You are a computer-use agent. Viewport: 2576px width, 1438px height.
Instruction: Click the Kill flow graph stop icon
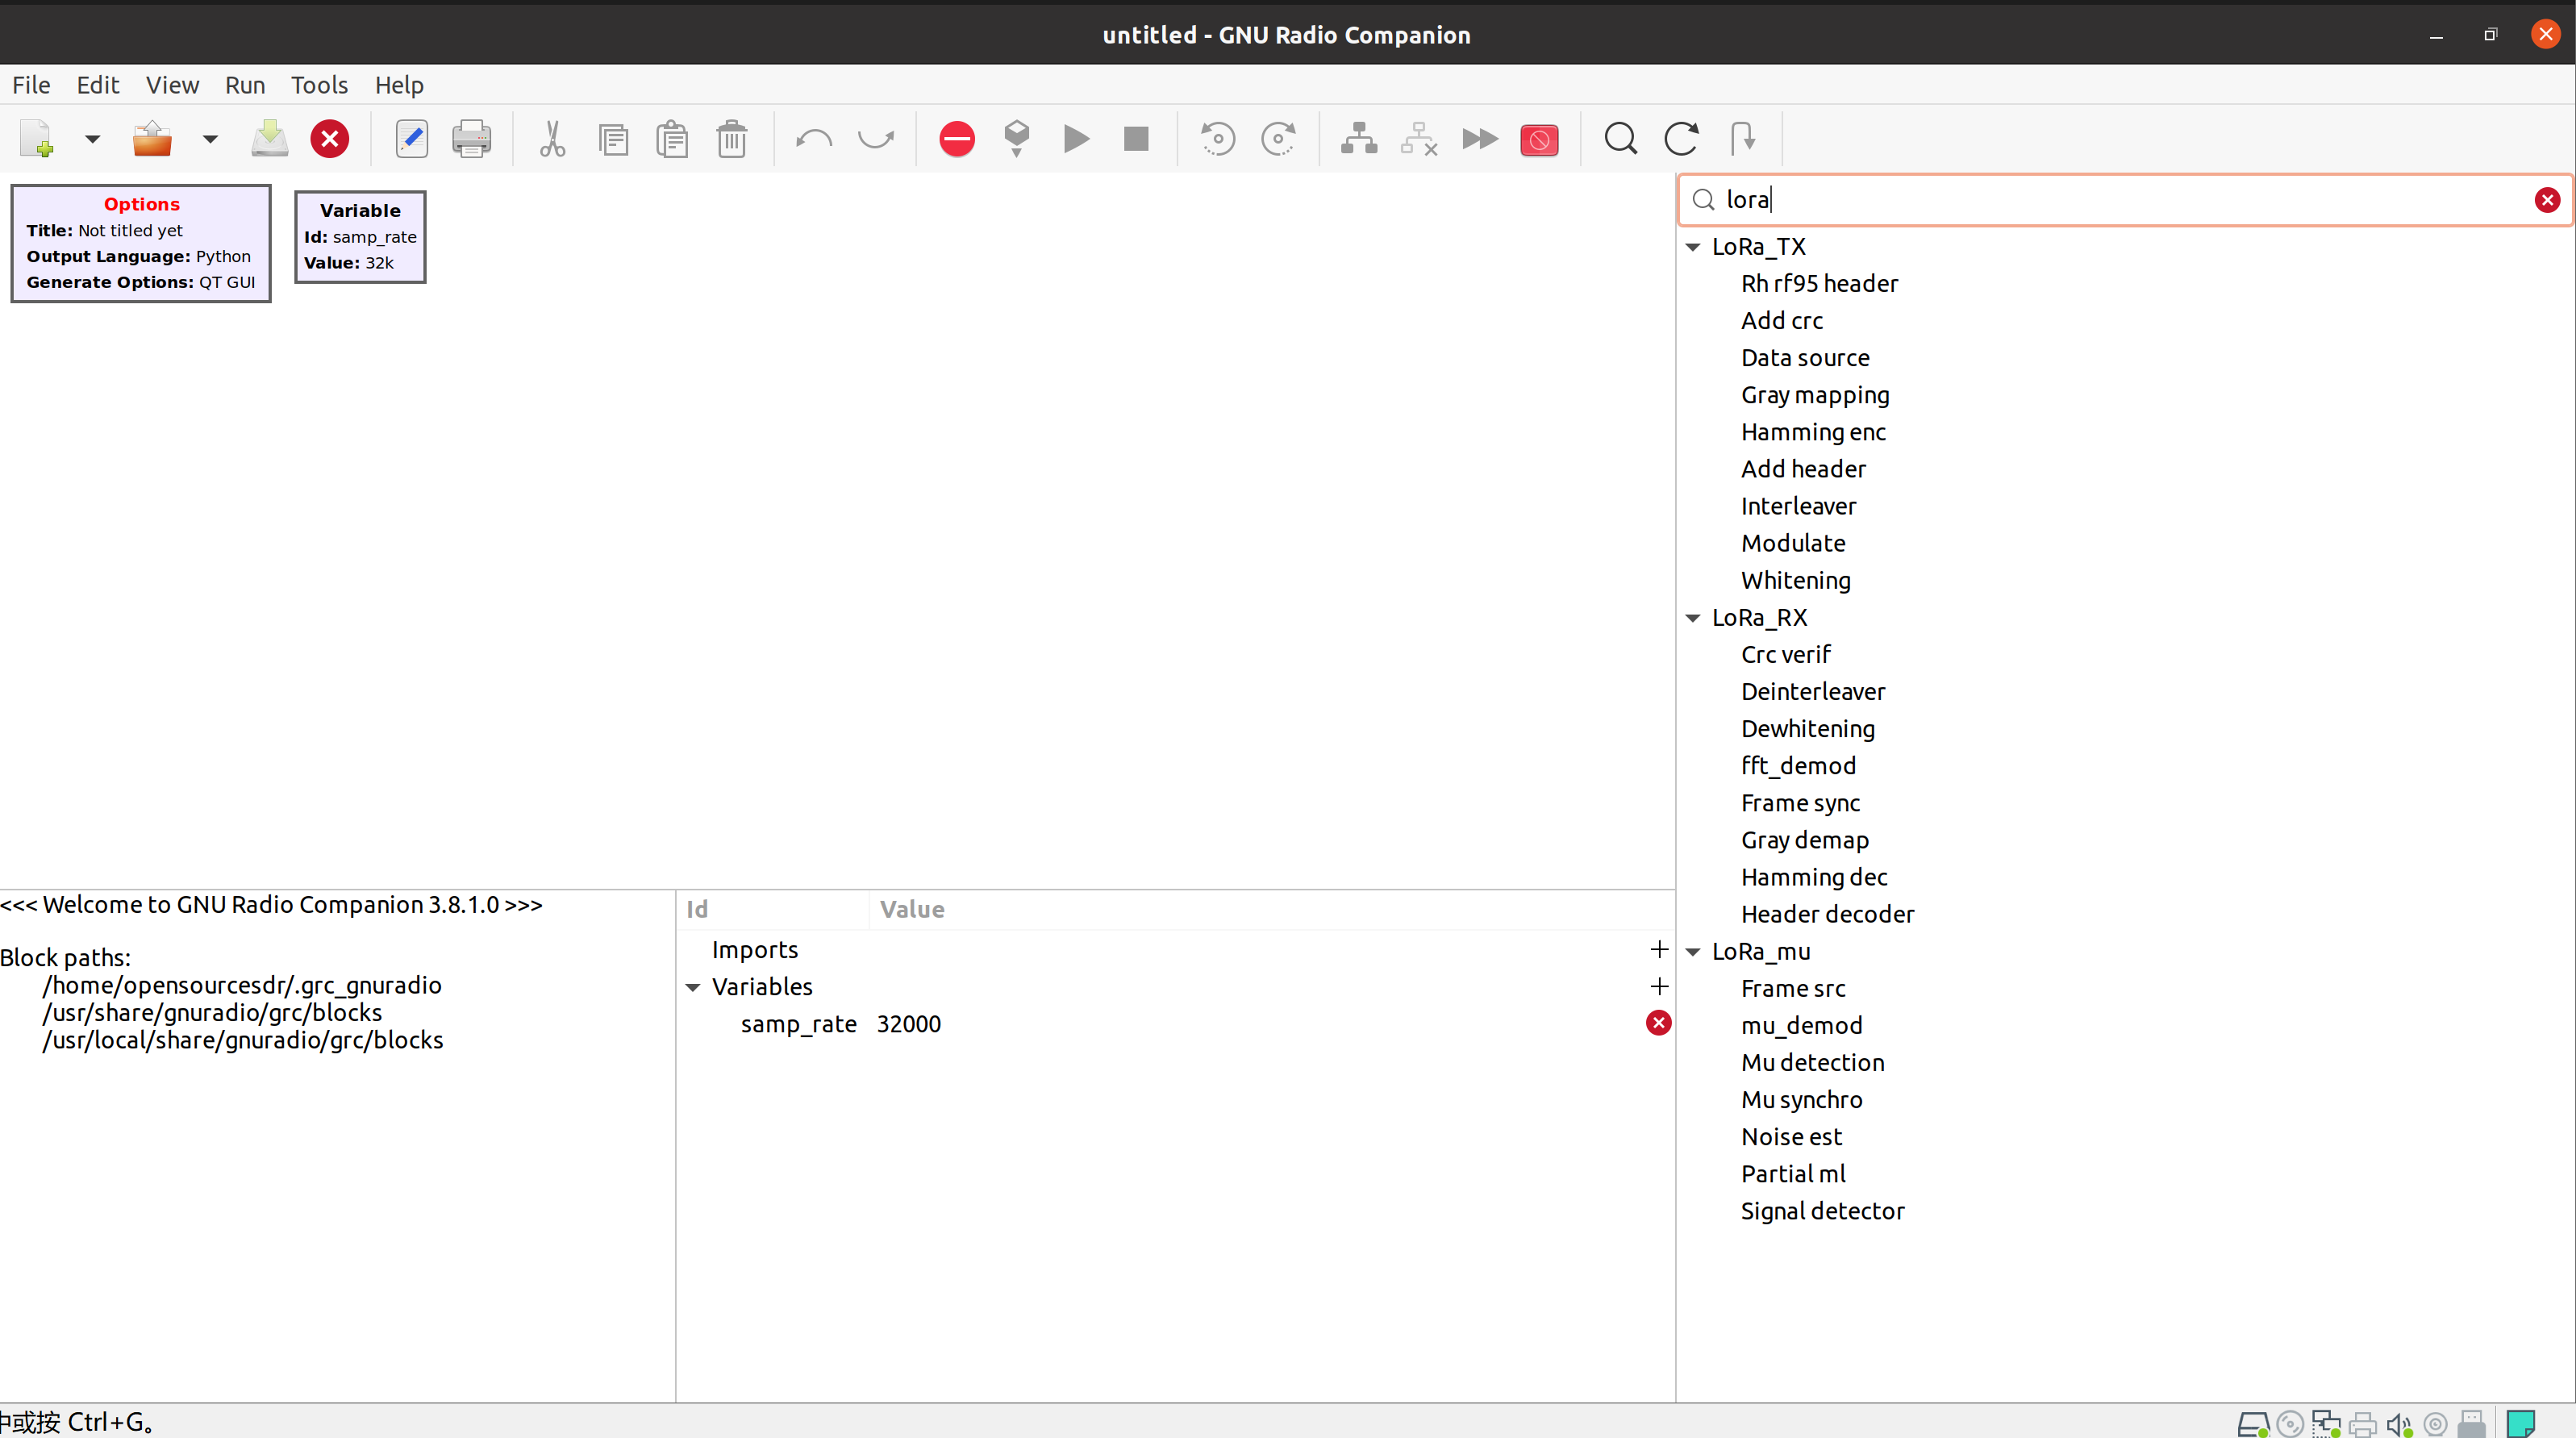1136,139
